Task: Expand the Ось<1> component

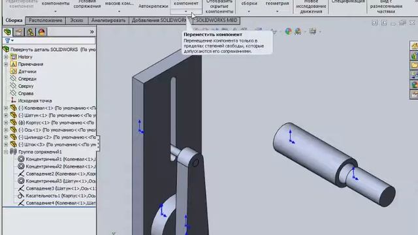Action: (6, 130)
